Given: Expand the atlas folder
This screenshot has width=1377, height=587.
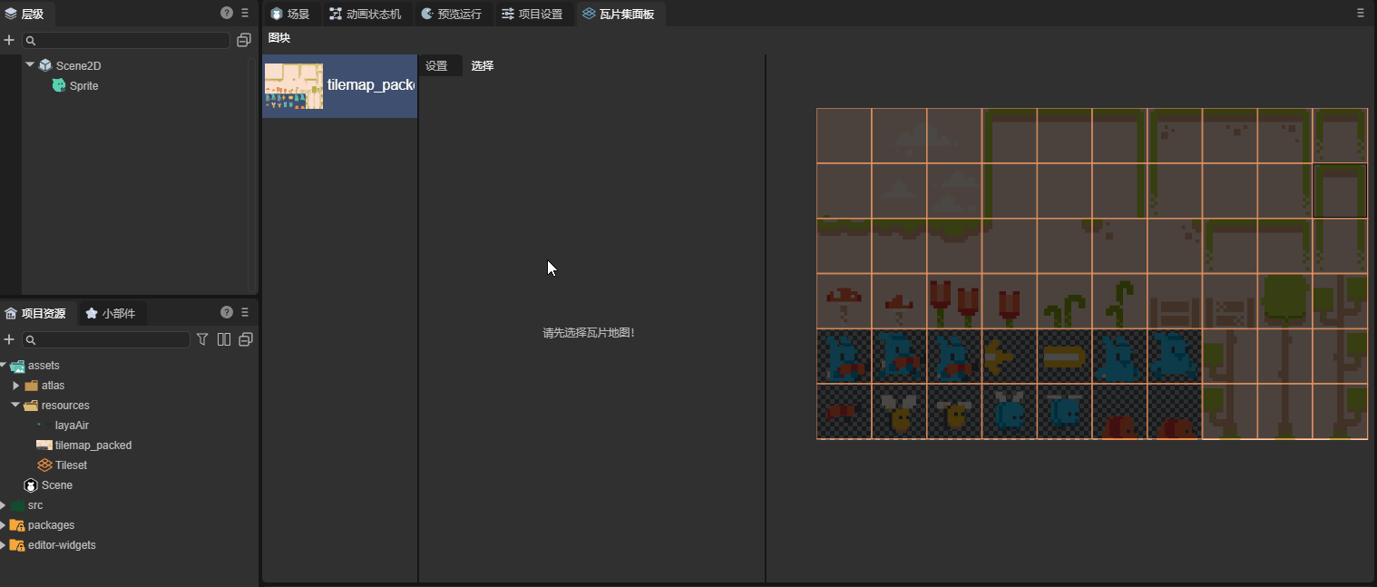Looking at the screenshot, I should [16, 386].
